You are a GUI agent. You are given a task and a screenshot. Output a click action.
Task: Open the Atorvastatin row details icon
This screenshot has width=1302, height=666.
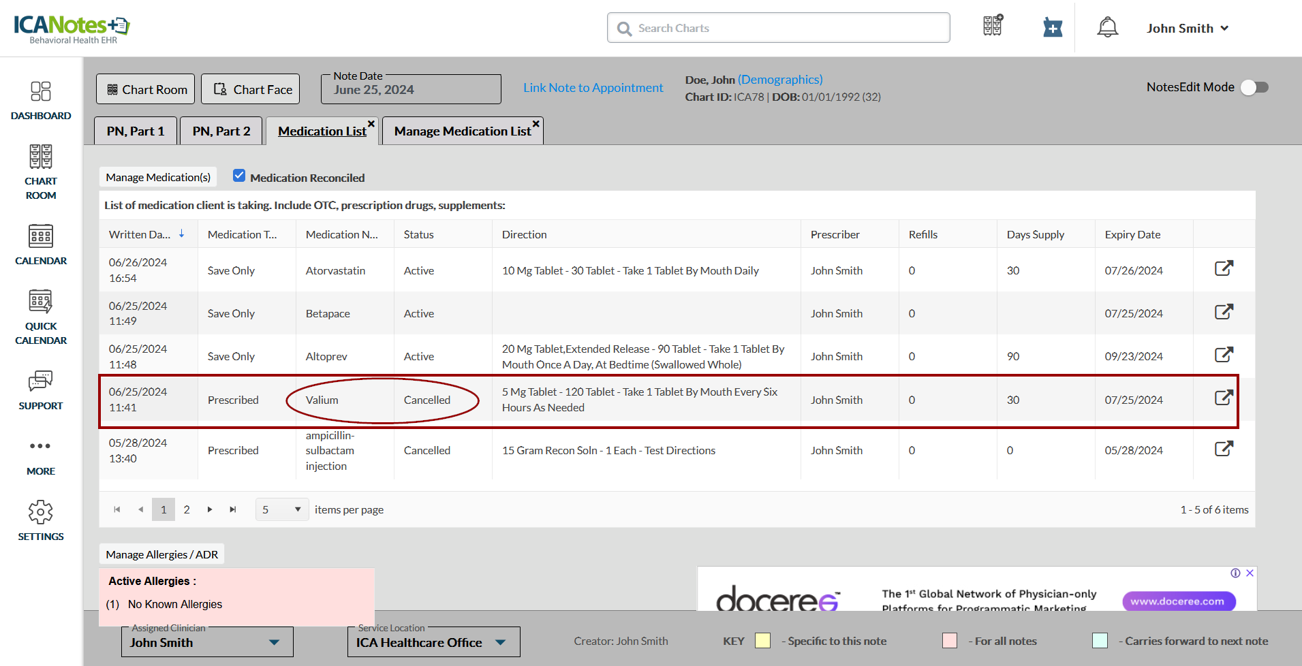tap(1224, 269)
